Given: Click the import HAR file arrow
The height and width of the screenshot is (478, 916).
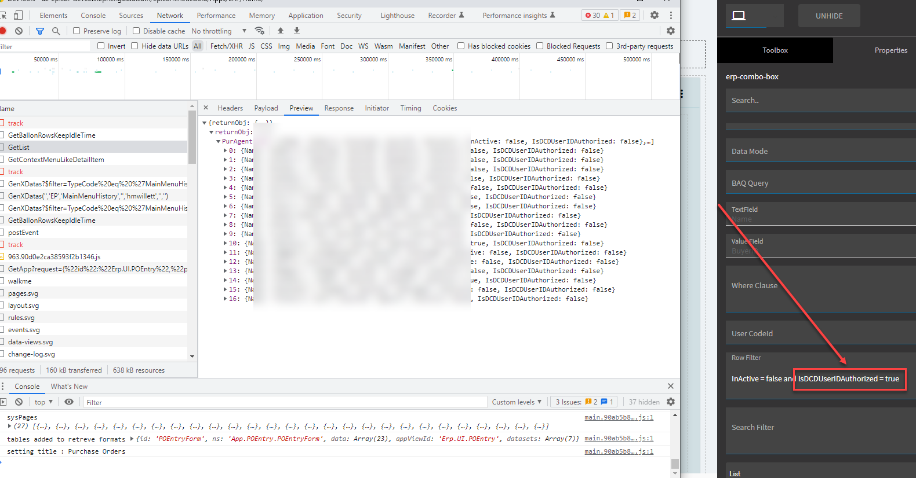Looking at the screenshot, I should point(281,31).
